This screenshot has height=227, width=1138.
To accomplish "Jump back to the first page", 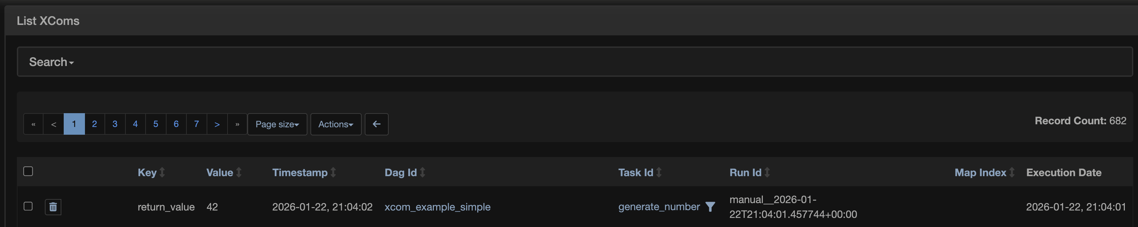I will pyautogui.click(x=33, y=124).
